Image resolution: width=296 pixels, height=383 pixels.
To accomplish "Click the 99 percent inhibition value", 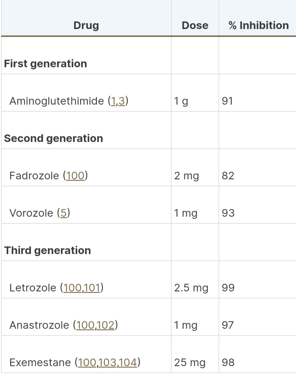I will pyautogui.click(x=228, y=288).
